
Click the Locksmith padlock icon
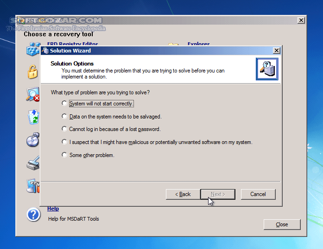click(x=32, y=72)
